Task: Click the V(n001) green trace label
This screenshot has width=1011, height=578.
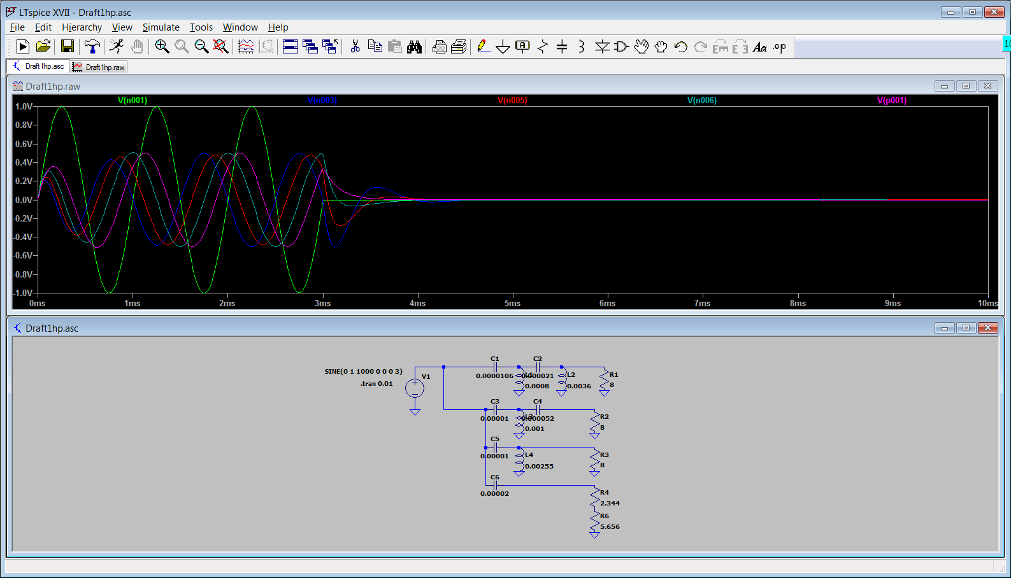Action: point(133,100)
